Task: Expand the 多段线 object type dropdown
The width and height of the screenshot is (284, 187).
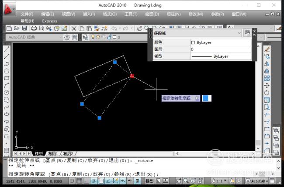Action: click(239, 33)
